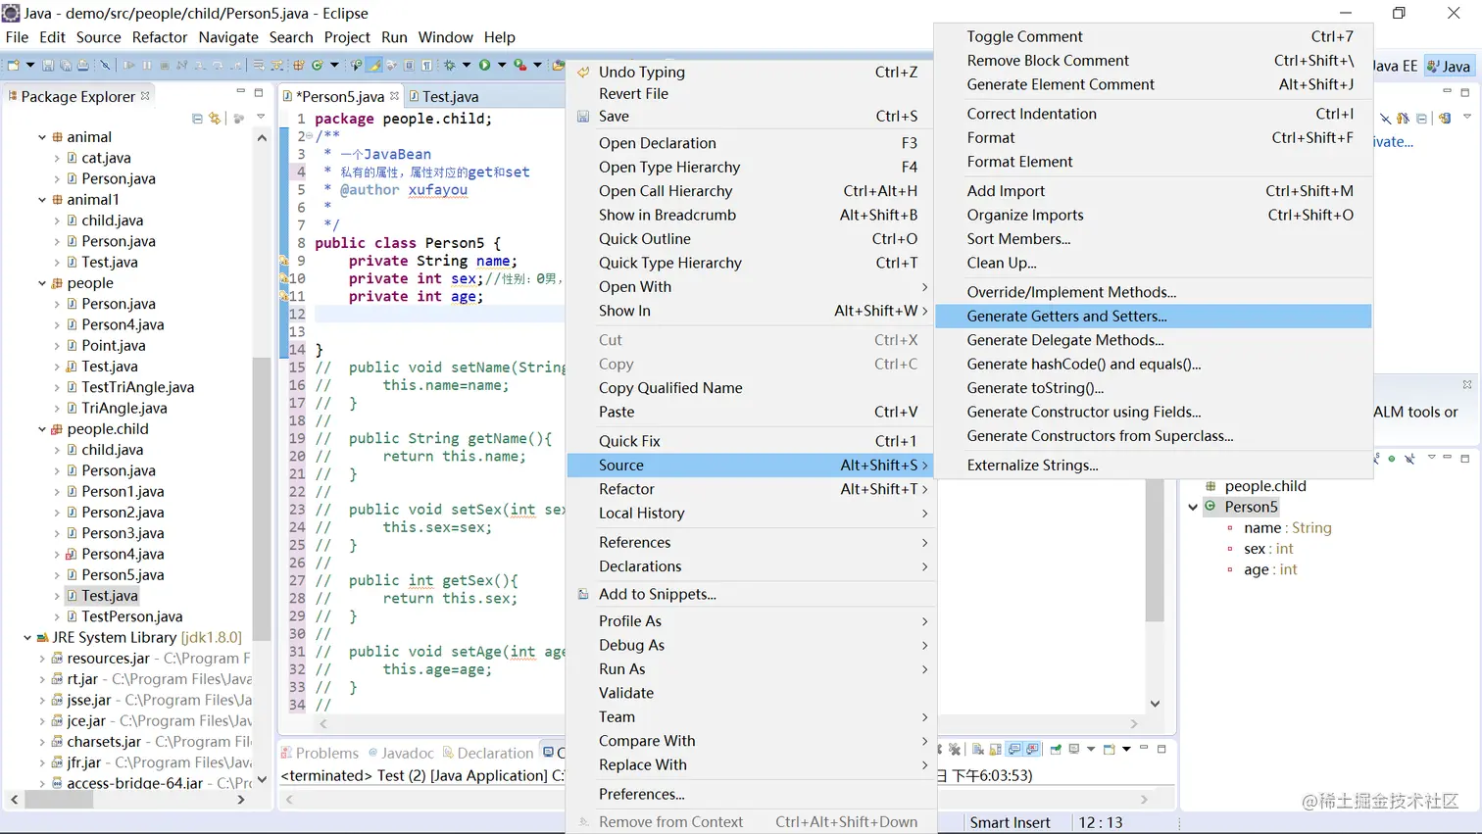Open the Debug configurations dropdown arrow
Image resolution: width=1482 pixels, height=834 pixels.
(467, 65)
